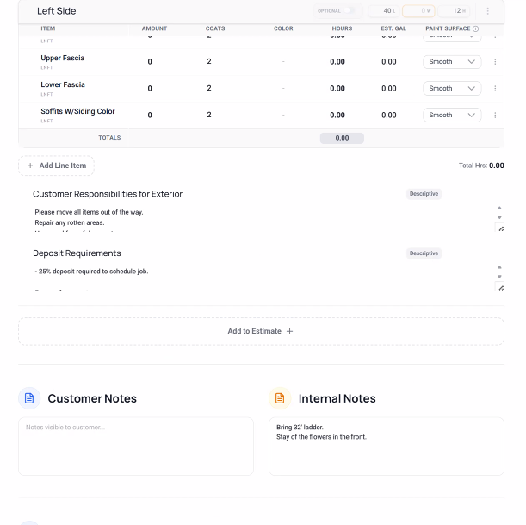526x525 pixels.
Task: Open Lower Fascia row options menu
Action: pos(495,88)
